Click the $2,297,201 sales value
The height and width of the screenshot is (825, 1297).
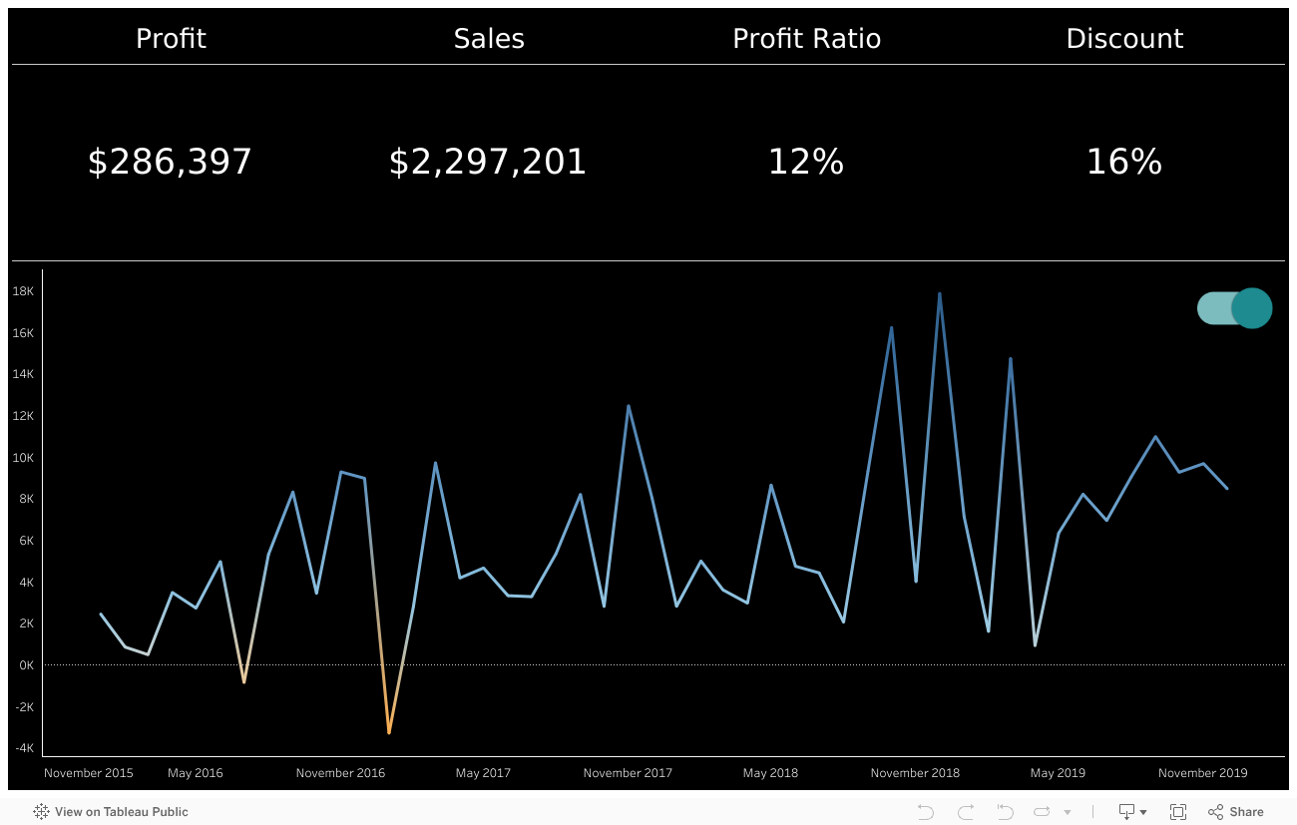[488, 162]
